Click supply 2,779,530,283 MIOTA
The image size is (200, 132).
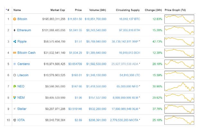tap(124, 120)
